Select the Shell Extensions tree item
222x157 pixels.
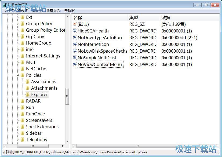[x=42, y=127]
